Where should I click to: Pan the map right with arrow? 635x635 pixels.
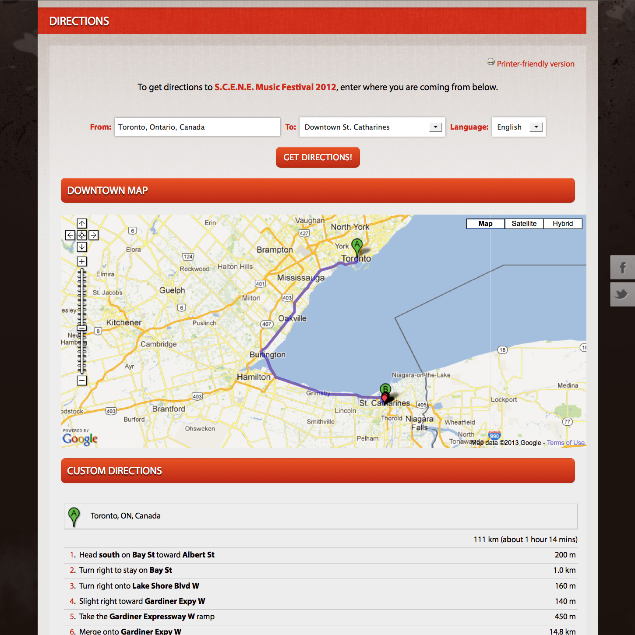94,235
